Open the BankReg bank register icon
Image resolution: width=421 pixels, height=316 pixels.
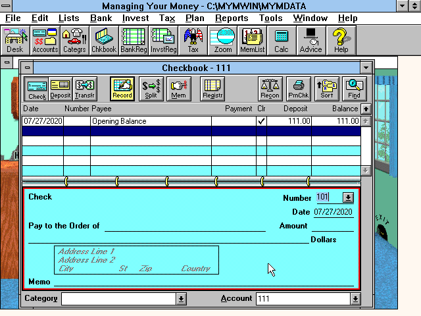coord(134,41)
